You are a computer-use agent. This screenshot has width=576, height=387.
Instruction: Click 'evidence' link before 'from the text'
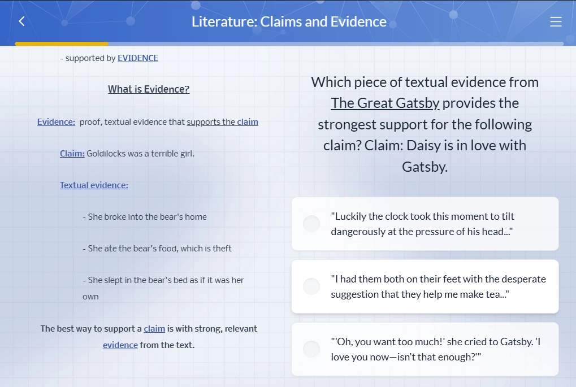tap(120, 345)
